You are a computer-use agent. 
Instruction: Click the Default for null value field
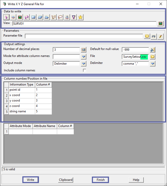click(x=135, y=50)
